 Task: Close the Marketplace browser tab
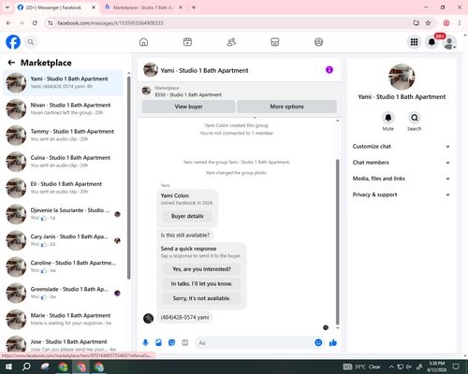click(x=181, y=7)
